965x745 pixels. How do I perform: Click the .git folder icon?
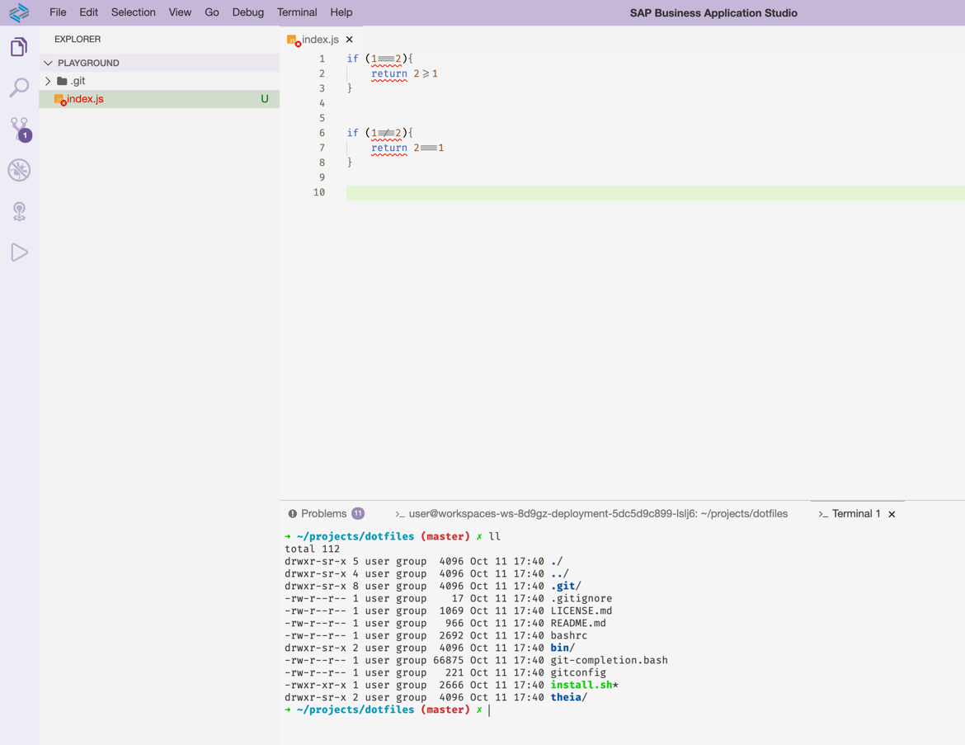62,81
